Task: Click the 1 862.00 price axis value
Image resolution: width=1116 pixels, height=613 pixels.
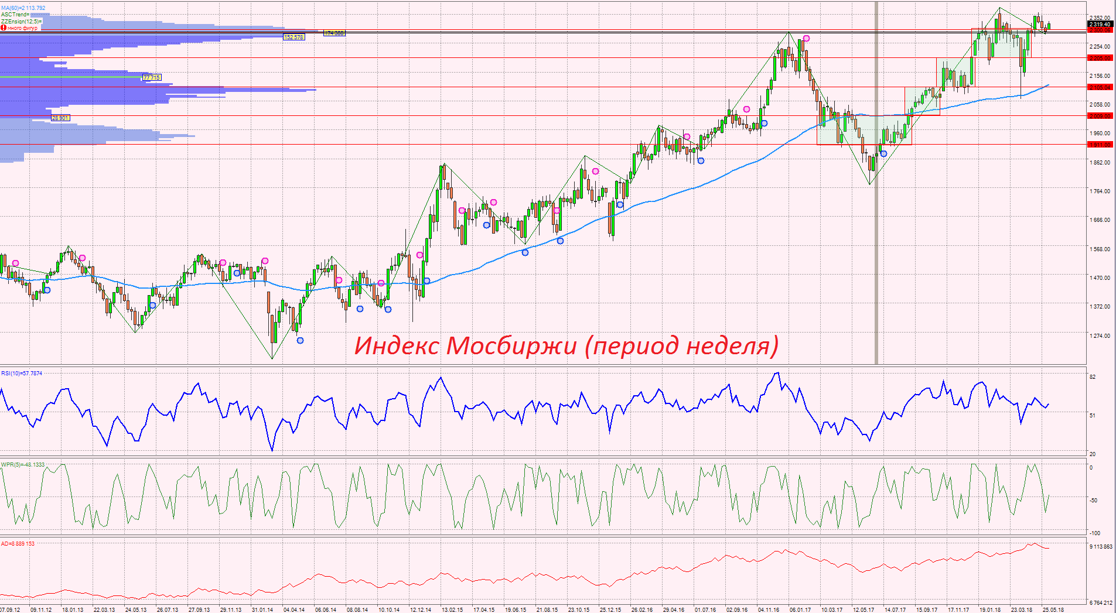Action: pyautogui.click(x=1100, y=162)
